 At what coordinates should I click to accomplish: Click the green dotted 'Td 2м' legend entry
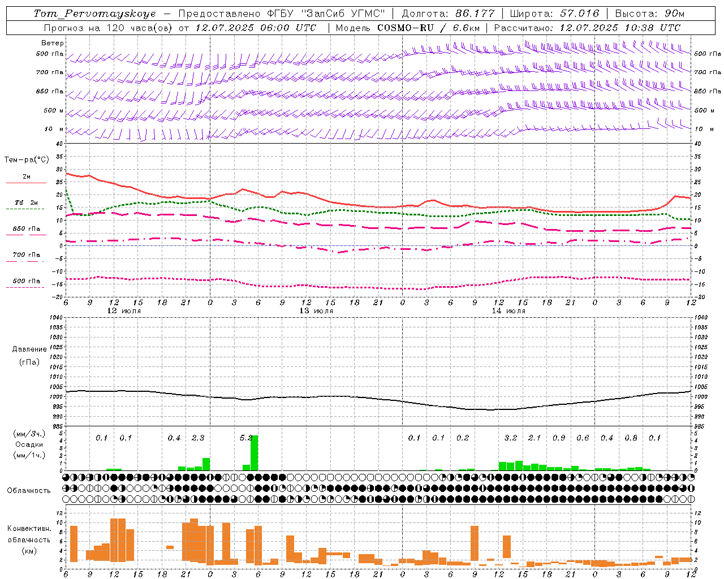click(27, 205)
